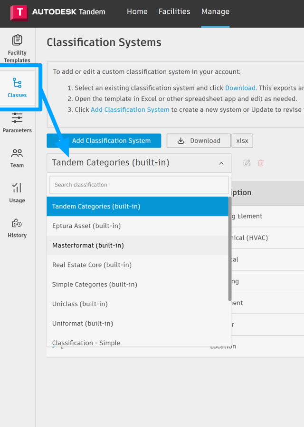Select Real Estate Core (built-in) option

pos(137,265)
